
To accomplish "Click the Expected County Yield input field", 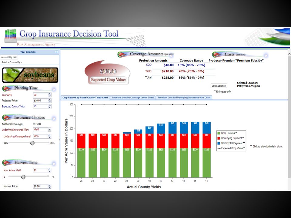I will pos(41,106).
